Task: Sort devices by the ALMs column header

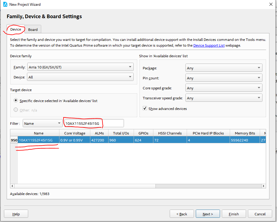Action: (x=99, y=133)
